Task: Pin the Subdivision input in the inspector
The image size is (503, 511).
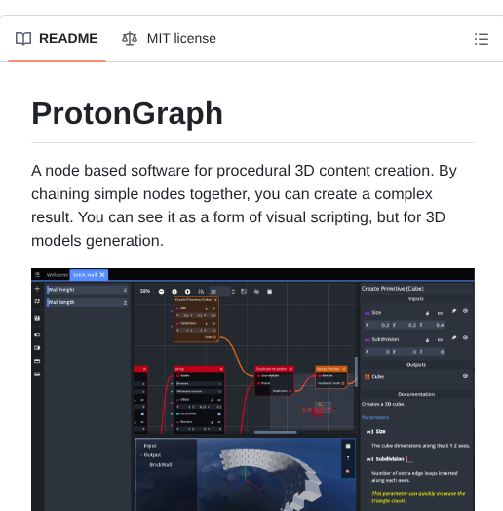Action: [454, 338]
